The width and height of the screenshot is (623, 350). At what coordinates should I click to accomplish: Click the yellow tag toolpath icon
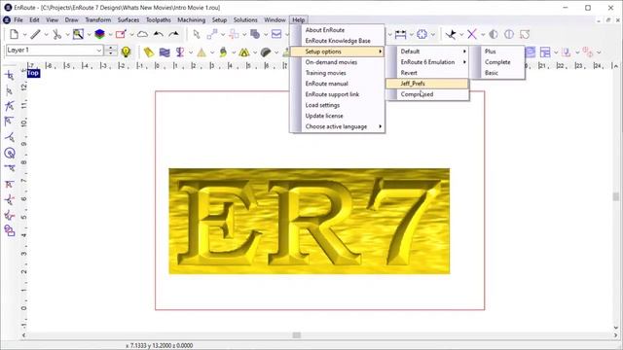click(x=149, y=52)
